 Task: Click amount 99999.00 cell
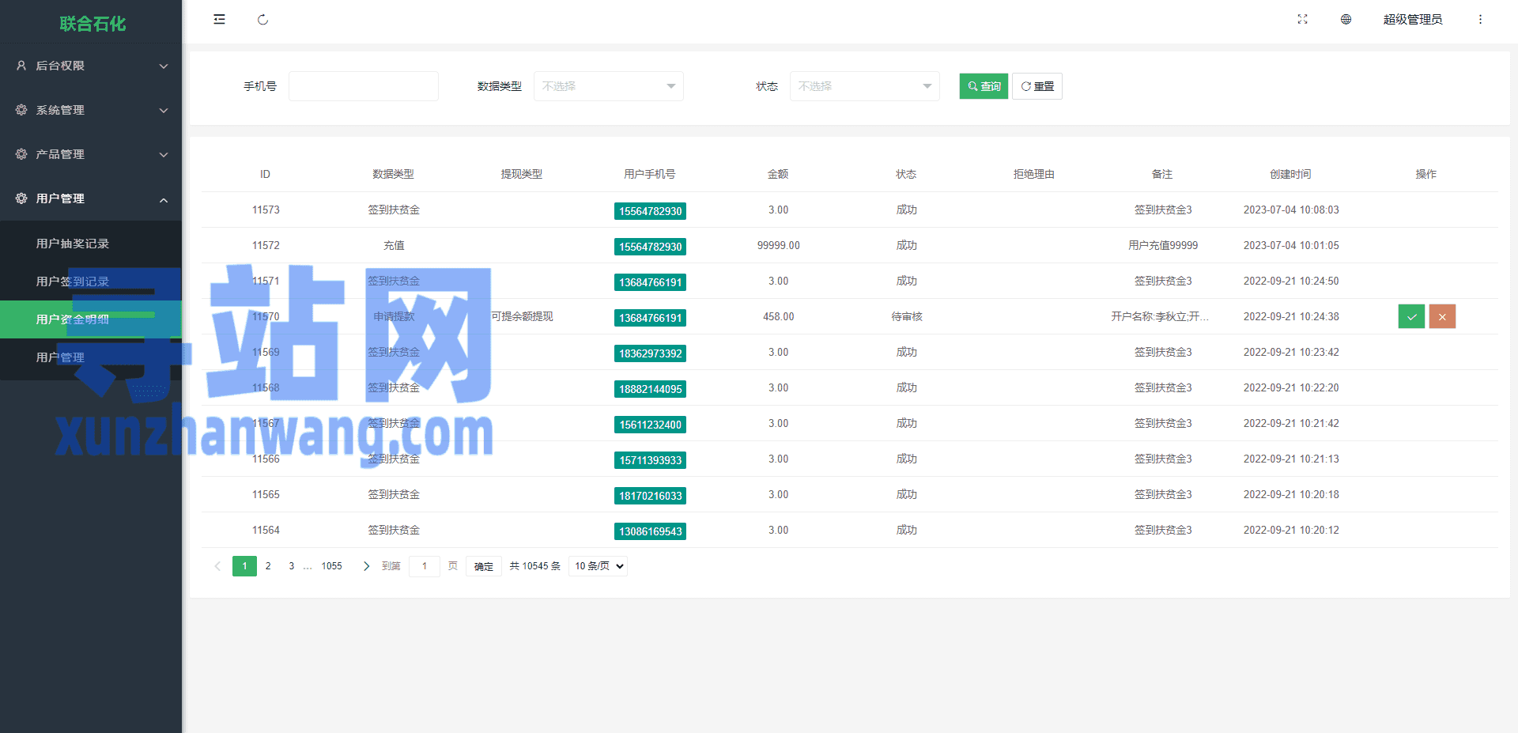point(778,245)
